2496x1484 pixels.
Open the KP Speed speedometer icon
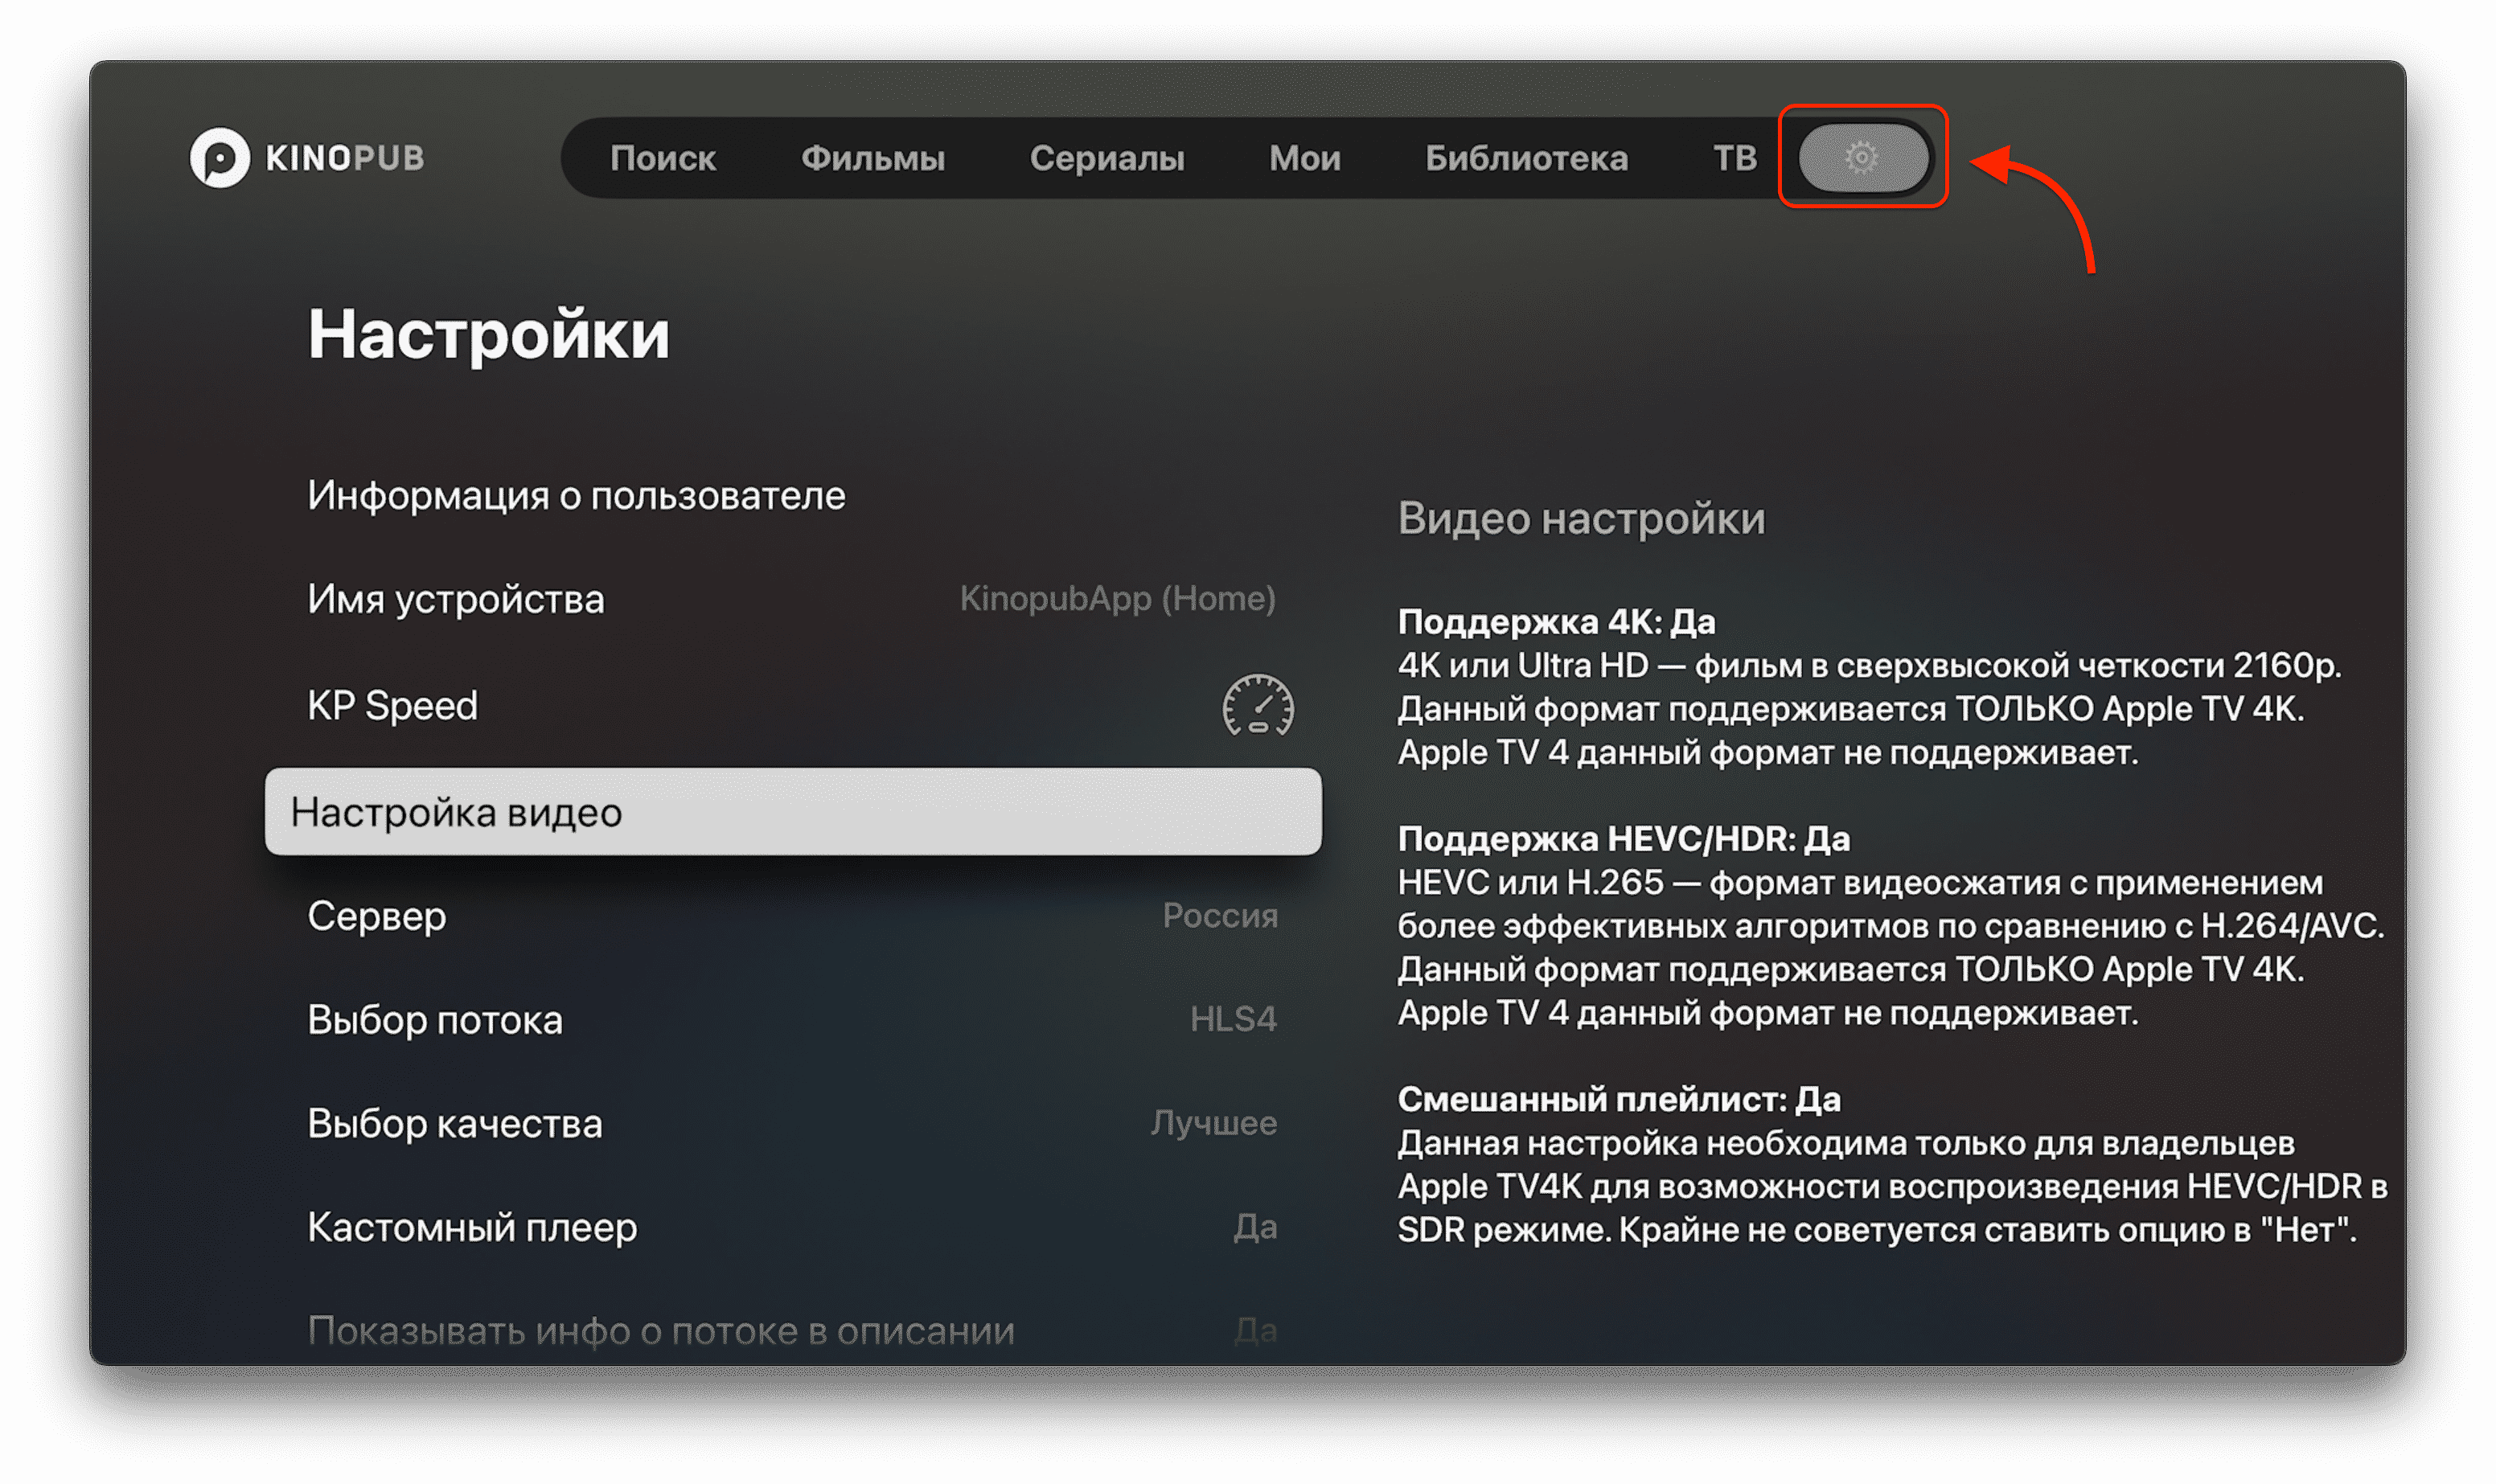pos(1258,705)
